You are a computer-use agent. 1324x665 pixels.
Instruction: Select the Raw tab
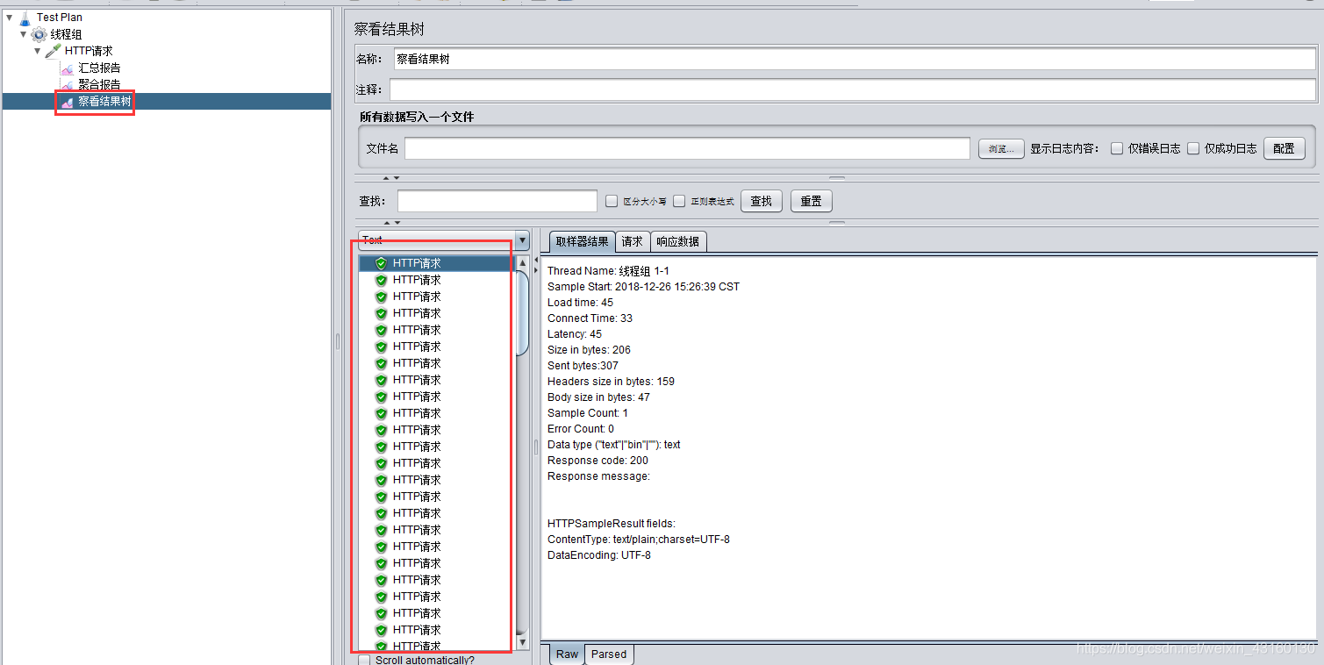(567, 654)
